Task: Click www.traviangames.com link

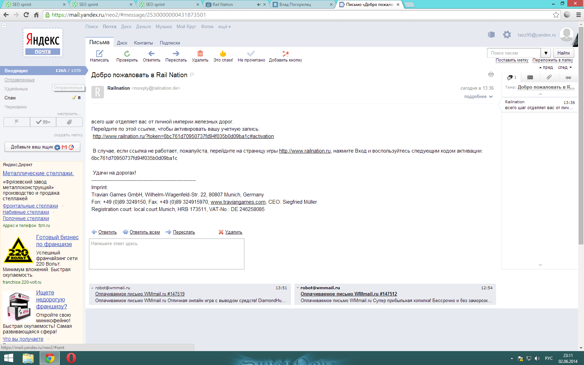Action: coord(238,202)
